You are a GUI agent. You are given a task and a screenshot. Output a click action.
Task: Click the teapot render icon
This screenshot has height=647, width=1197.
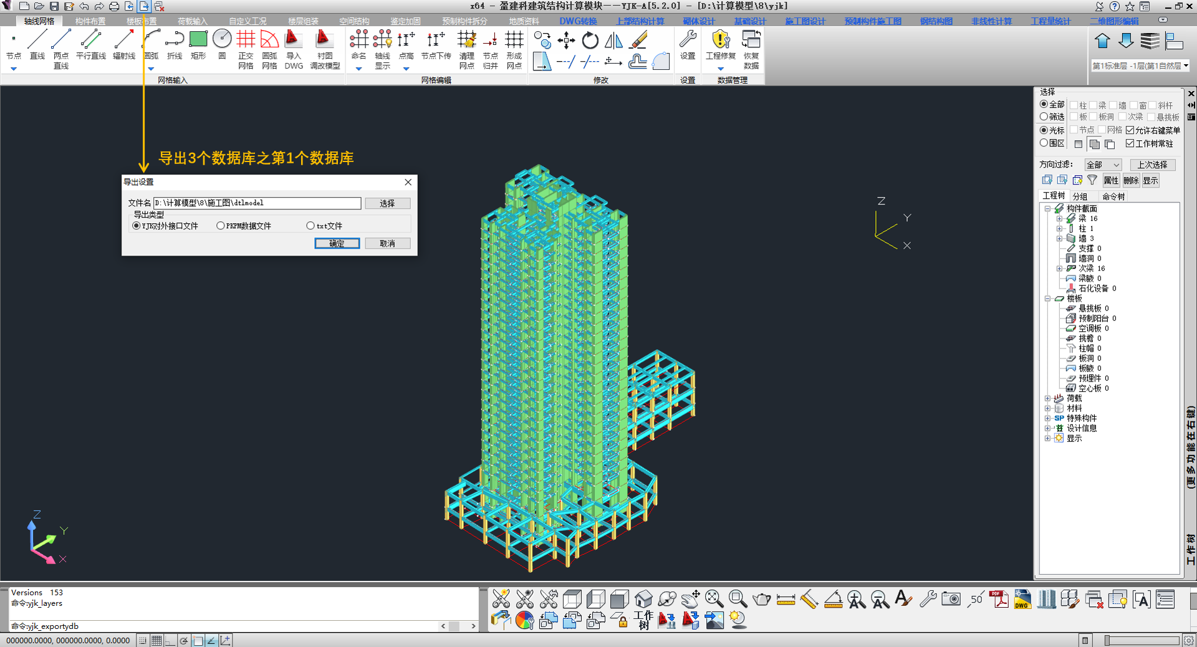click(761, 600)
